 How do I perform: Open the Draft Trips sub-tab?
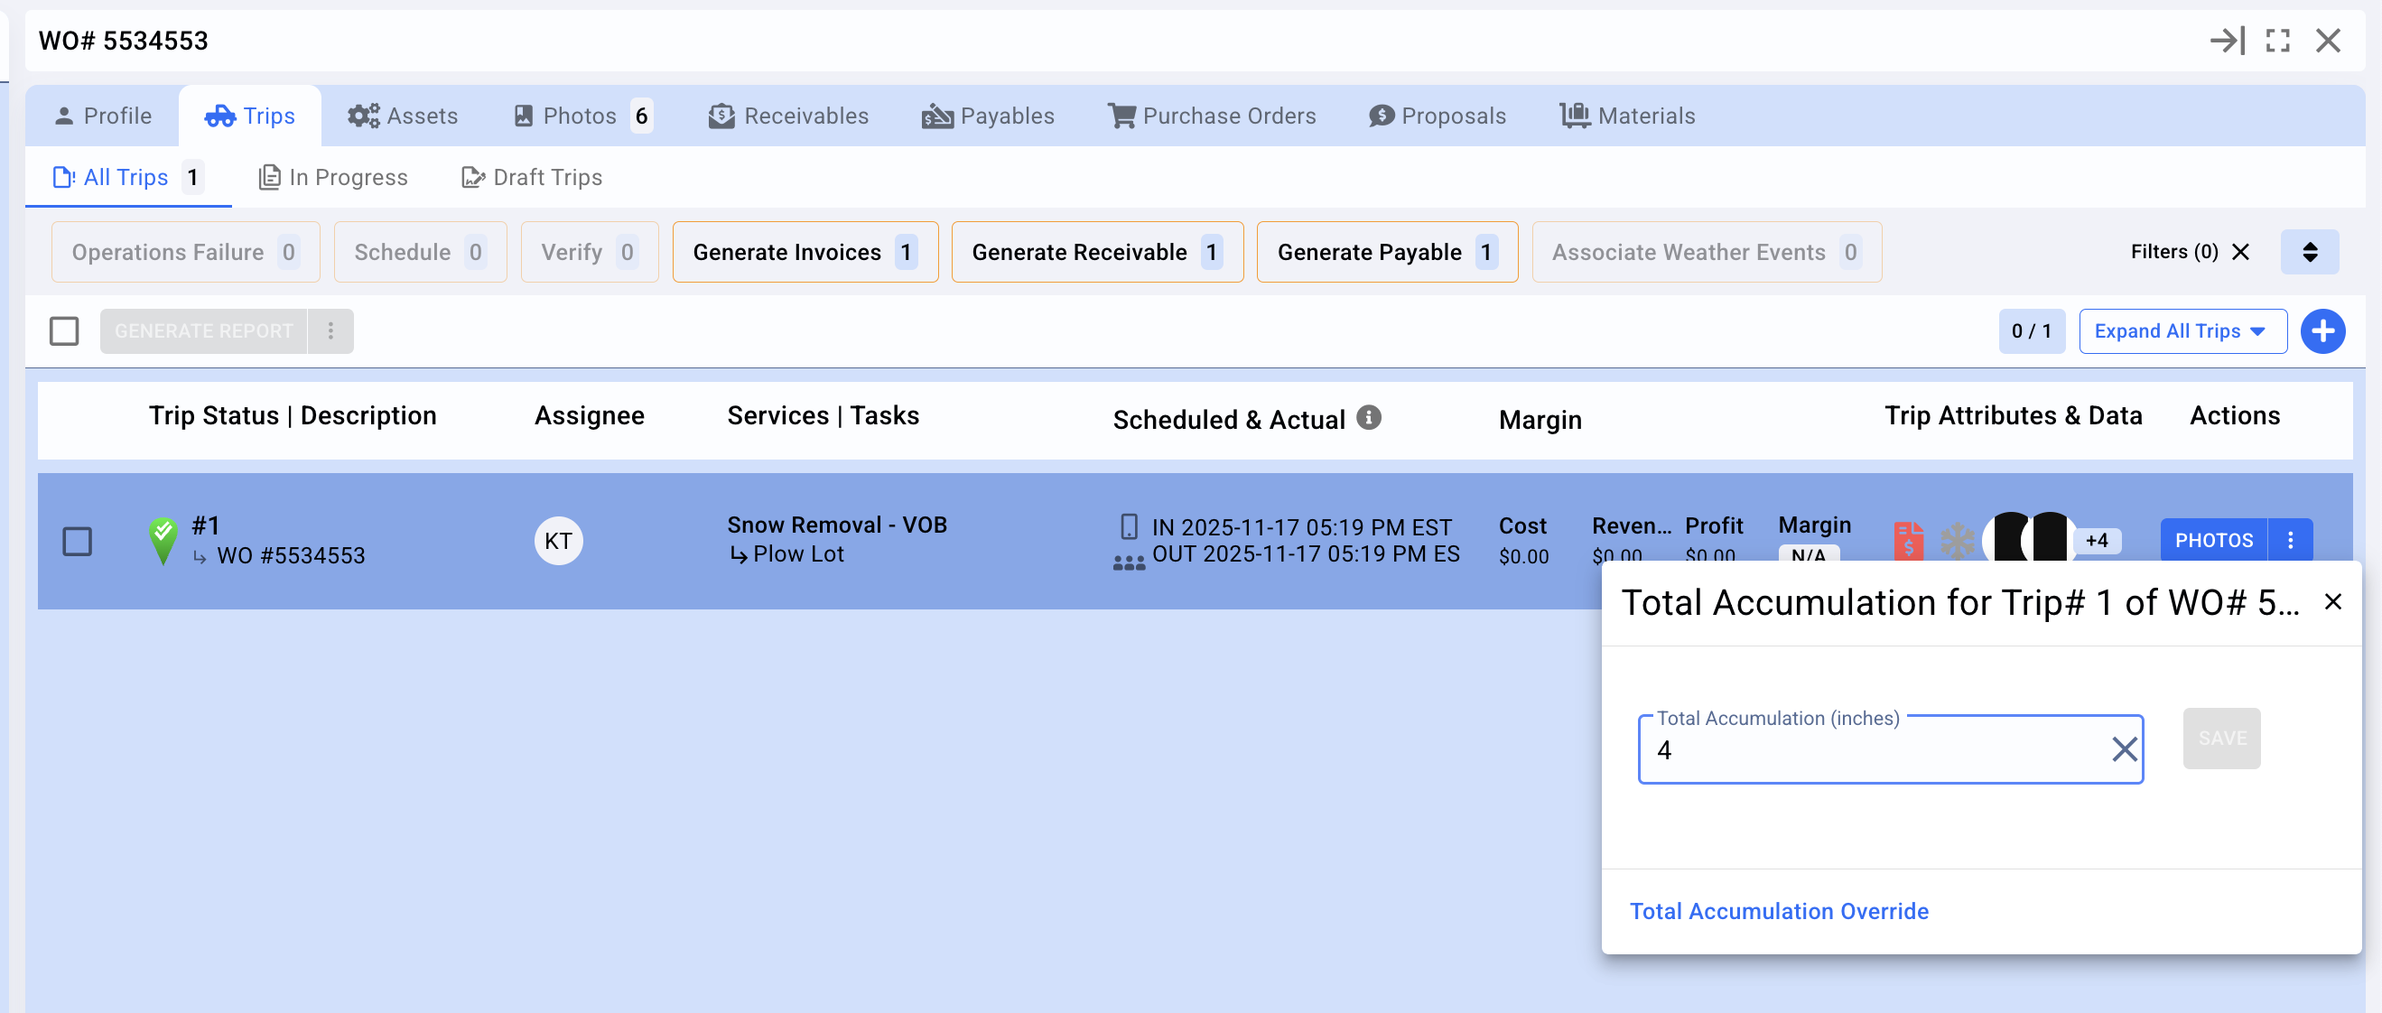(x=532, y=178)
